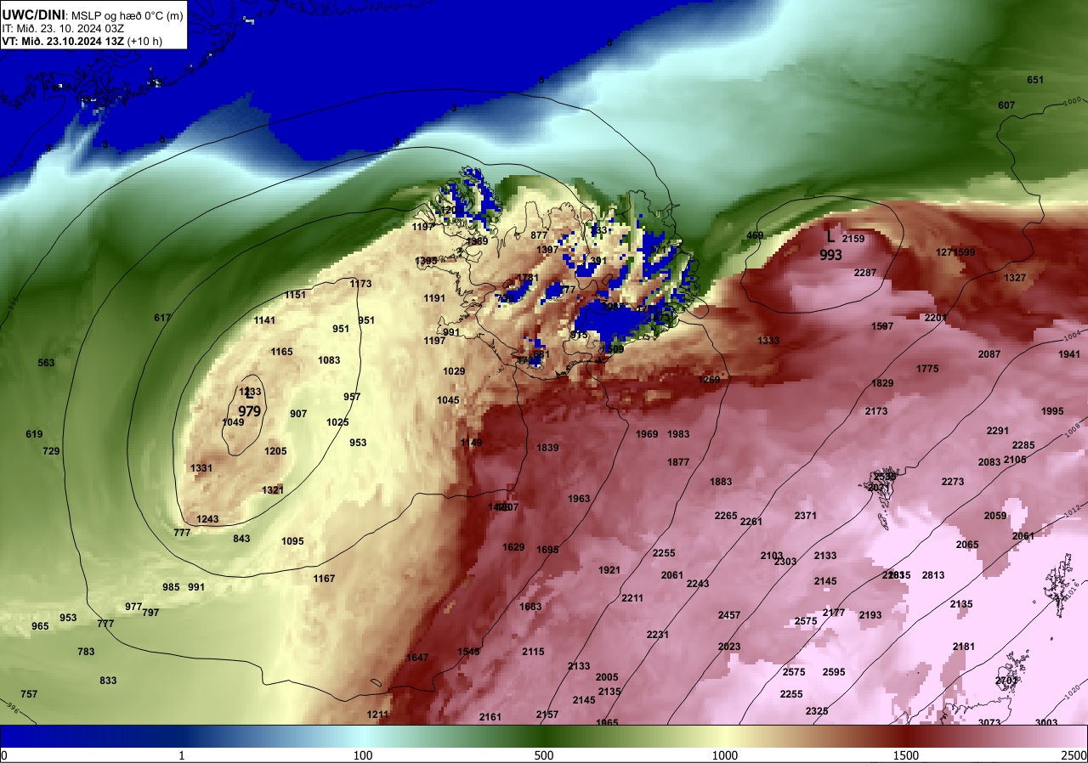This screenshot has height=763, width=1088.
Task: Click the height value 1095
Action: coord(292,541)
